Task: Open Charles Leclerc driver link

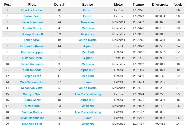Action: pos(32,10)
